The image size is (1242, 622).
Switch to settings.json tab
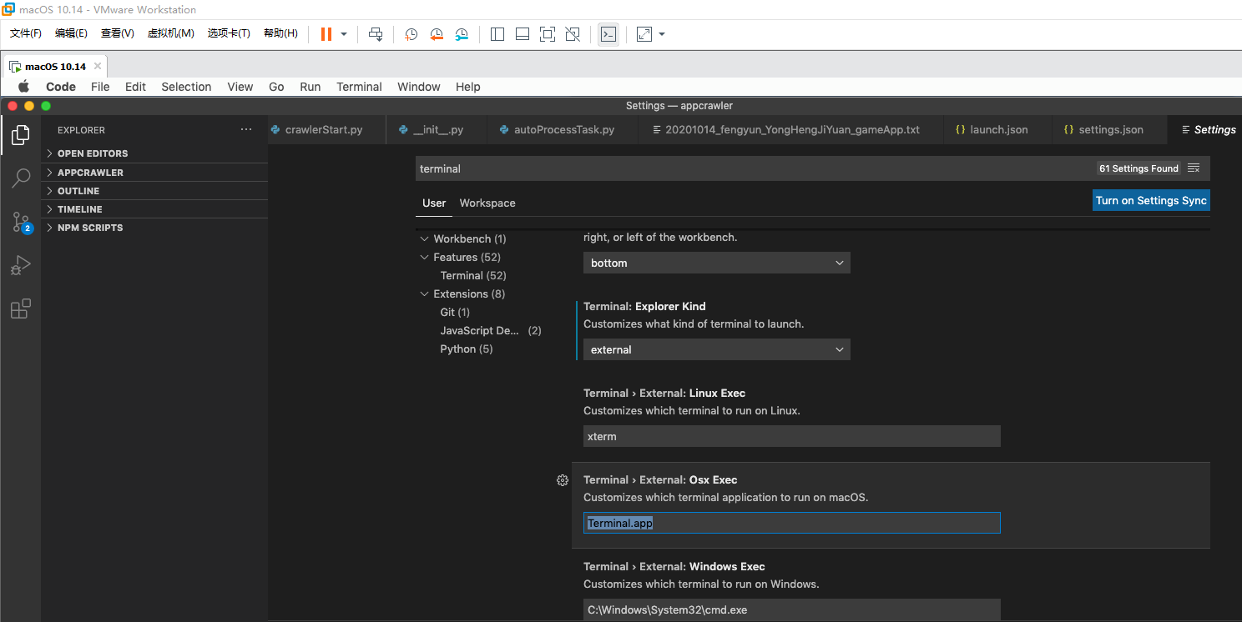pos(1109,130)
